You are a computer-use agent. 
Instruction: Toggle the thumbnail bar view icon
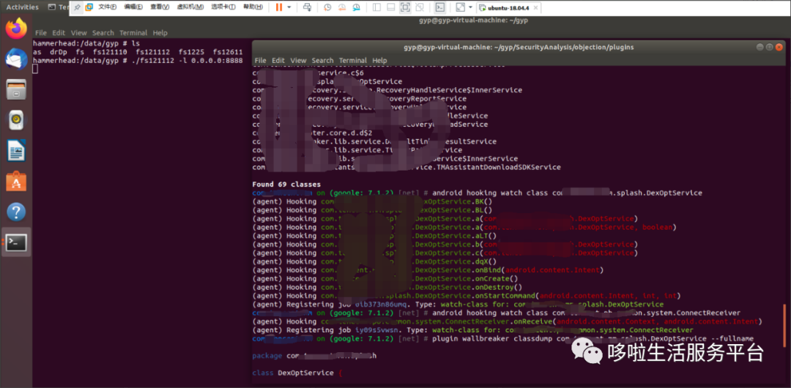[x=390, y=7]
